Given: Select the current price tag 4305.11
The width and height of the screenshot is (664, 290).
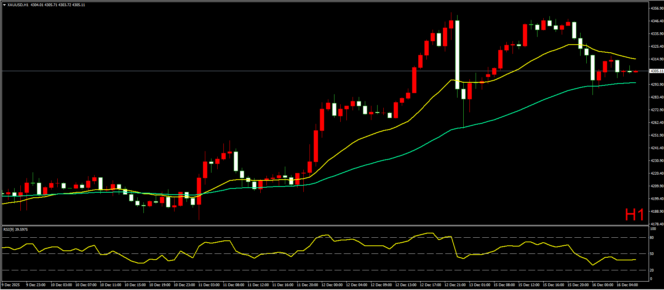Looking at the screenshot, I should tap(656, 71).
